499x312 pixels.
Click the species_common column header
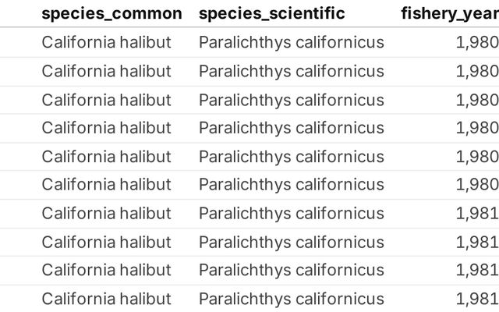click(x=111, y=14)
